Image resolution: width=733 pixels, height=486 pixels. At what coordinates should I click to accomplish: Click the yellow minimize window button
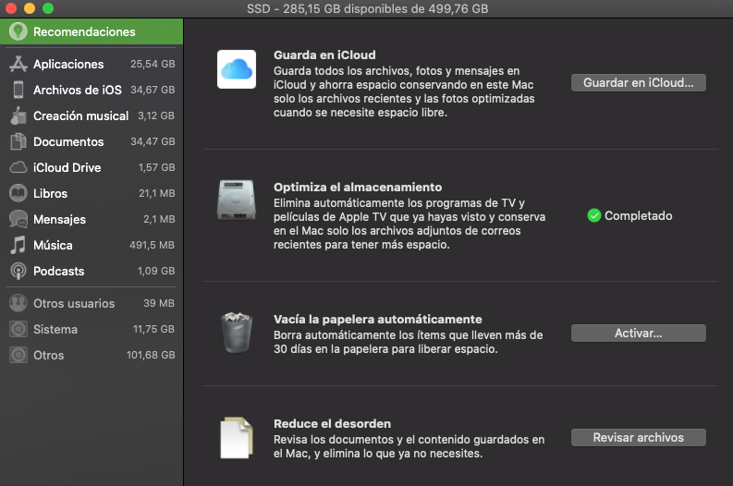[x=30, y=8]
